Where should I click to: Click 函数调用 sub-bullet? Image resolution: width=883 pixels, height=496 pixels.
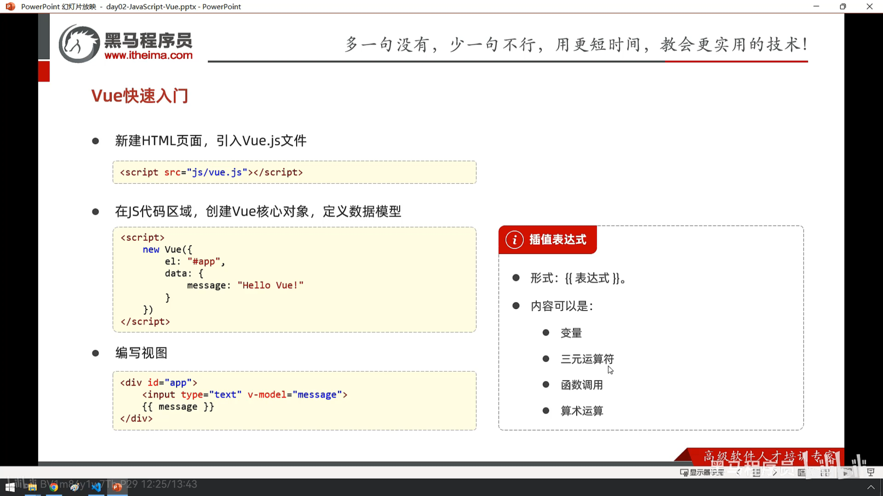[x=582, y=385]
